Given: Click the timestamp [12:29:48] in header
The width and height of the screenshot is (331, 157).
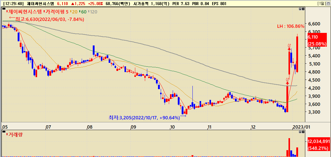Looking at the screenshot, I should point(14,4).
